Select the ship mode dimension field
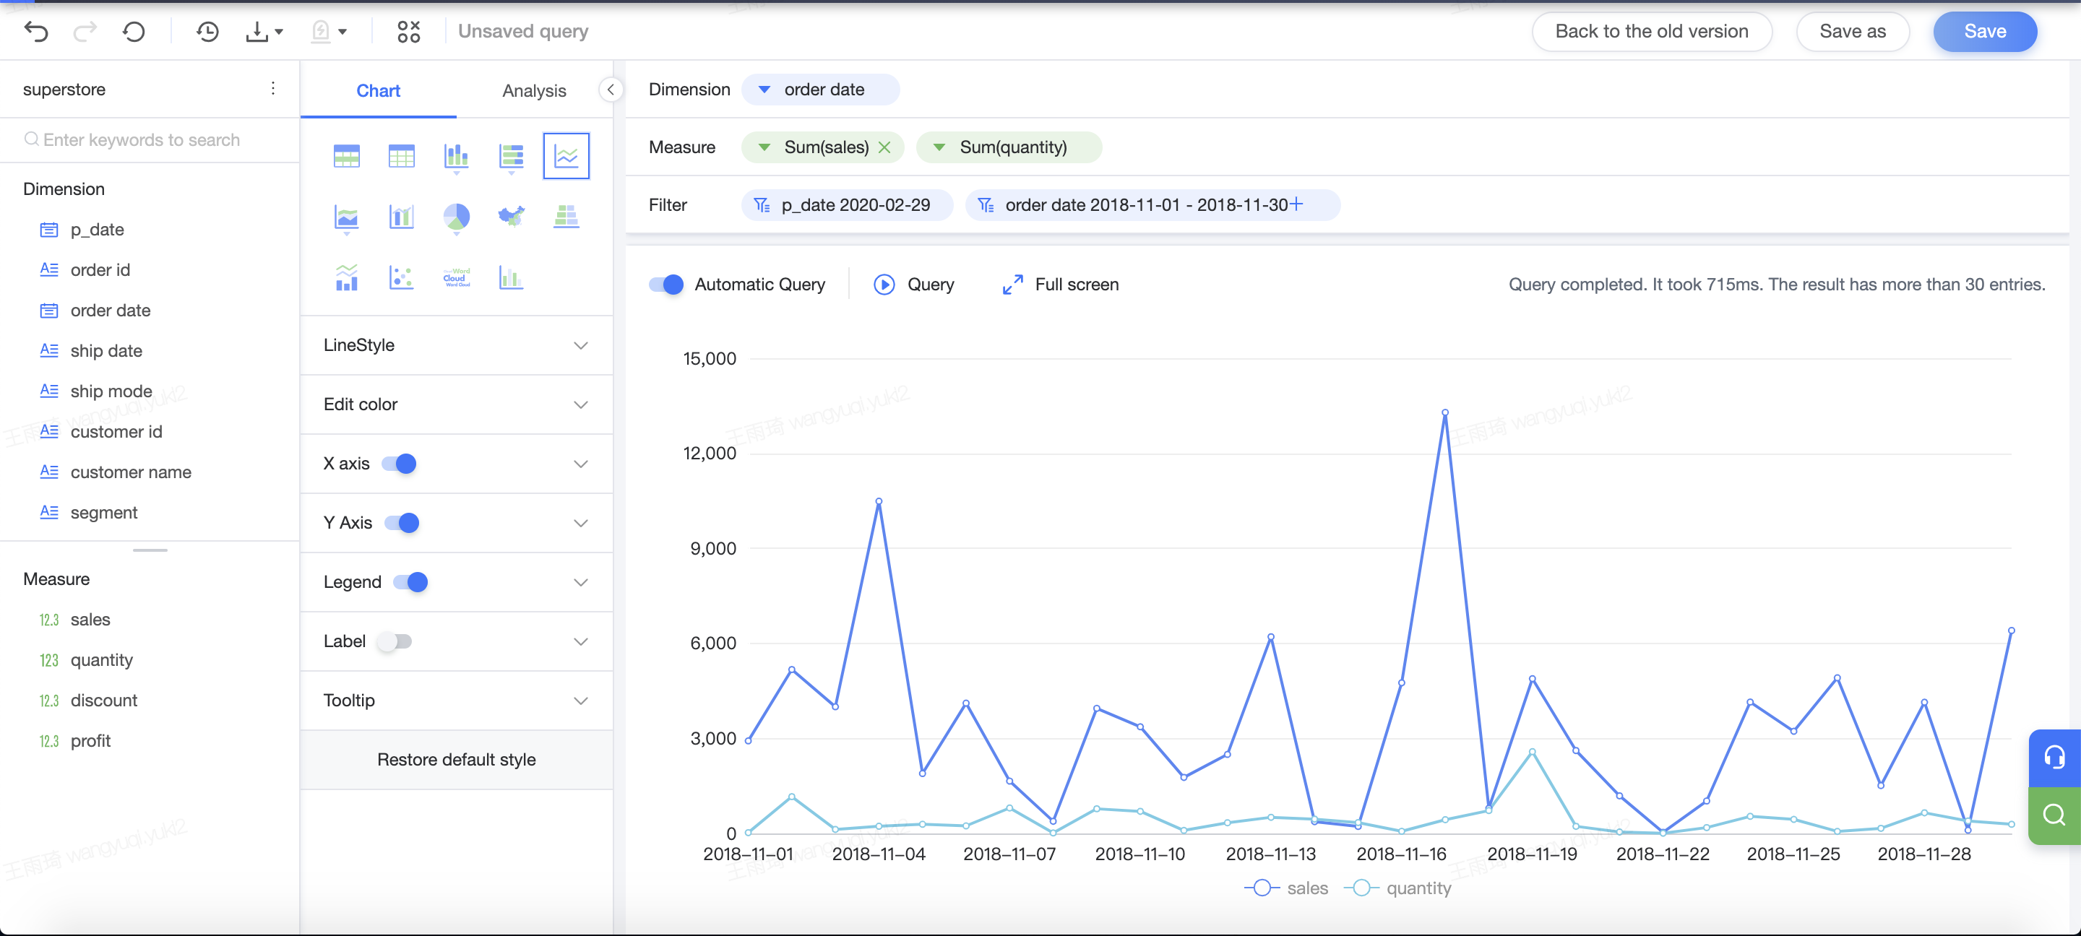Screen dimensions: 2081x936 point(111,391)
